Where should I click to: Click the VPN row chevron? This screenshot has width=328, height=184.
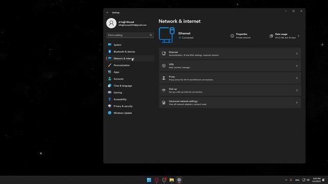(x=297, y=66)
